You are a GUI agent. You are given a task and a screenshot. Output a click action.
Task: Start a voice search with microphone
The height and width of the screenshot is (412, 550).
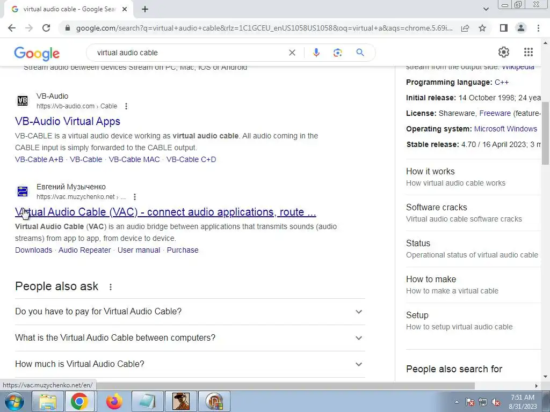[316, 53]
